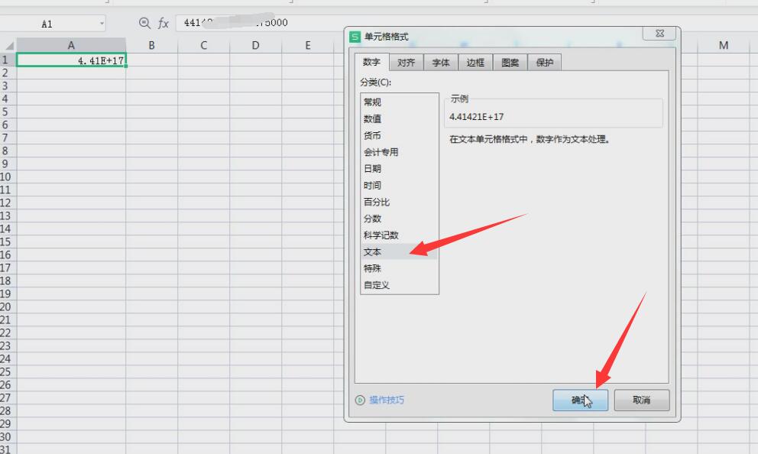
Task: Click the select-all corner of the sheet
Action: coord(8,46)
